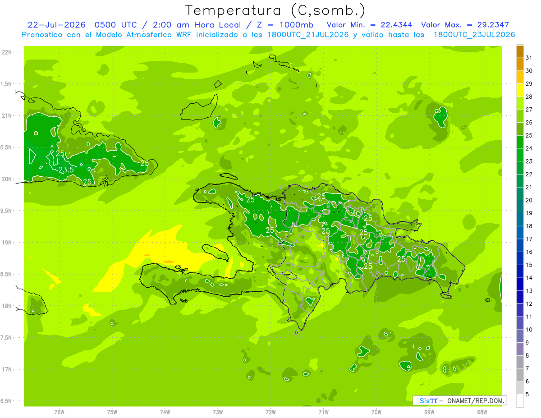Click the "23.5" contour label over Cuba

point(66,170)
